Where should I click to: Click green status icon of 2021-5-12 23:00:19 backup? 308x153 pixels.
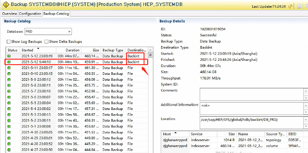(9, 56)
